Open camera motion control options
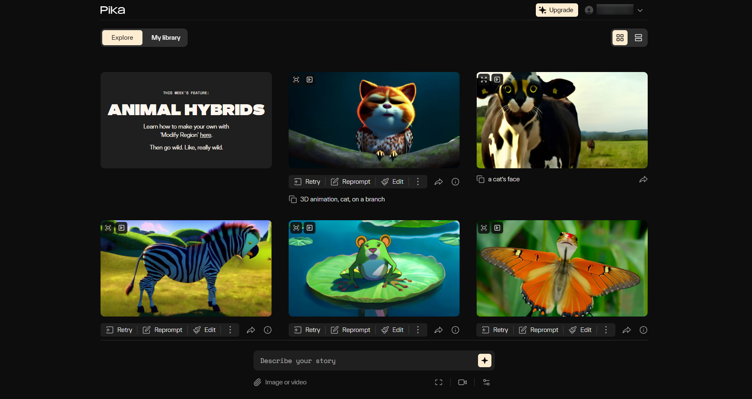752x399 pixels. [463, 382]
